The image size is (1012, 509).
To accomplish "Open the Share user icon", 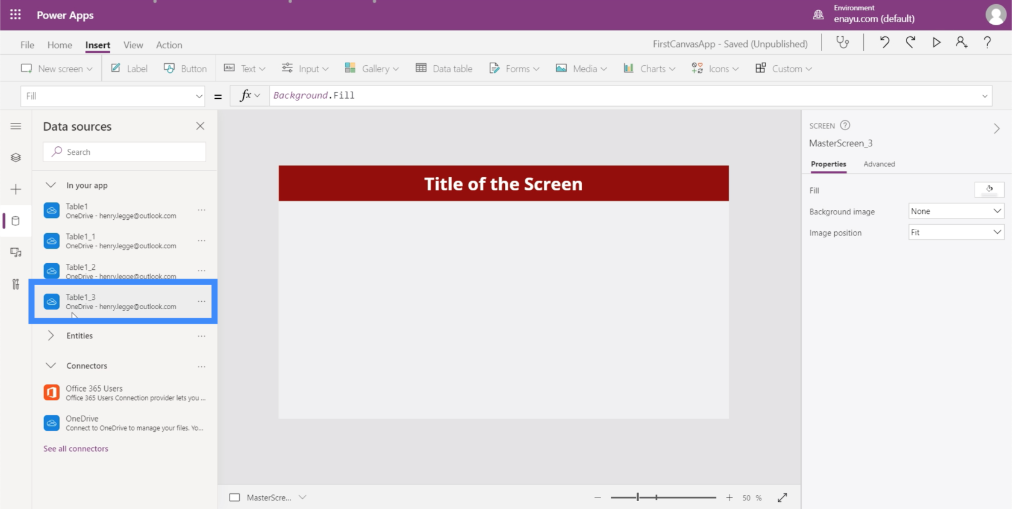I will [961, 42].
